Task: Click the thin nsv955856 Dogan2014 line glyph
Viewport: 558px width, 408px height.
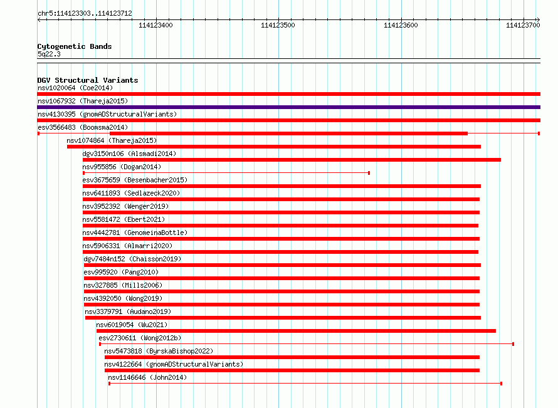Action: (226, 173)
